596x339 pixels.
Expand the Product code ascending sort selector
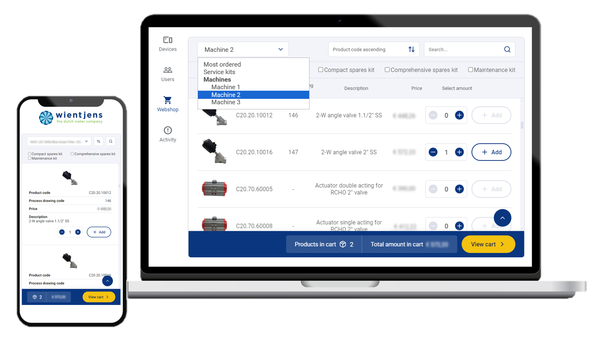373,49
